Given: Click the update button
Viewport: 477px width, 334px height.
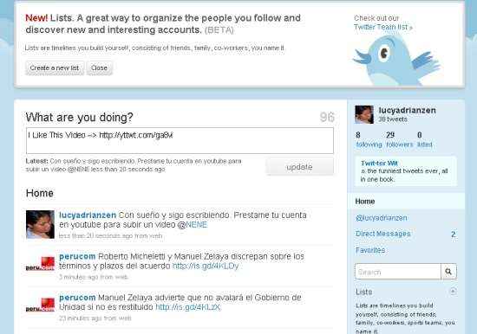Looking at the screenshot, I should [299, 167].
